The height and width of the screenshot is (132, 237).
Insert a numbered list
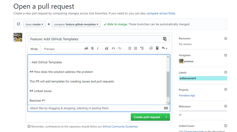click(x=136, y=49)
